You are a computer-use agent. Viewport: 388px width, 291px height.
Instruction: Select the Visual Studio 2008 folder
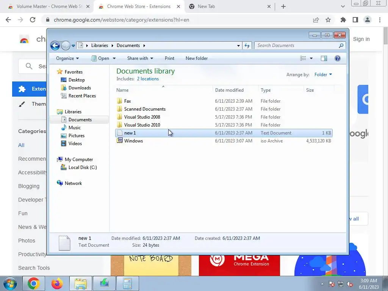[x=224, y=117]
